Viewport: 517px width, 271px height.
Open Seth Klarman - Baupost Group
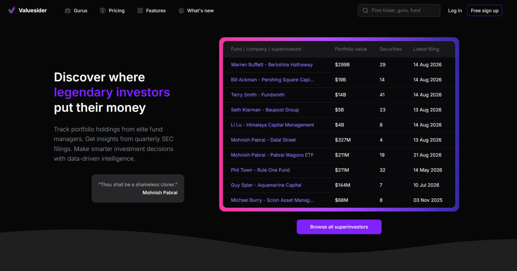point(265,110)
